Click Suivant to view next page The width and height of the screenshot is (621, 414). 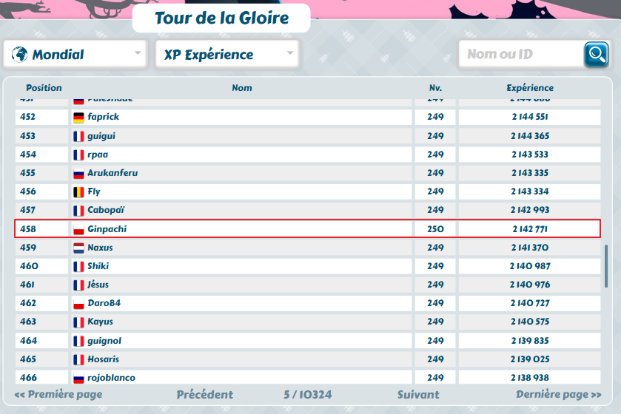pyautogui.click(x=418, y=395)
